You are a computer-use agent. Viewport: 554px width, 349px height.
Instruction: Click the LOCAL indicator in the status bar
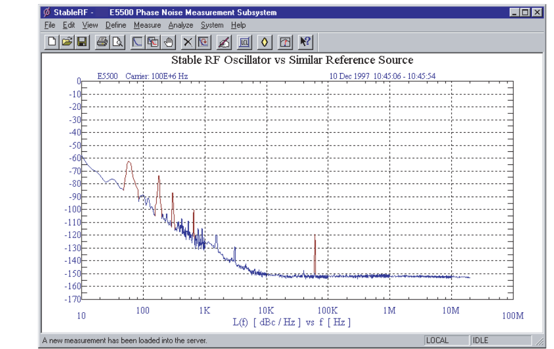point(437,340)
